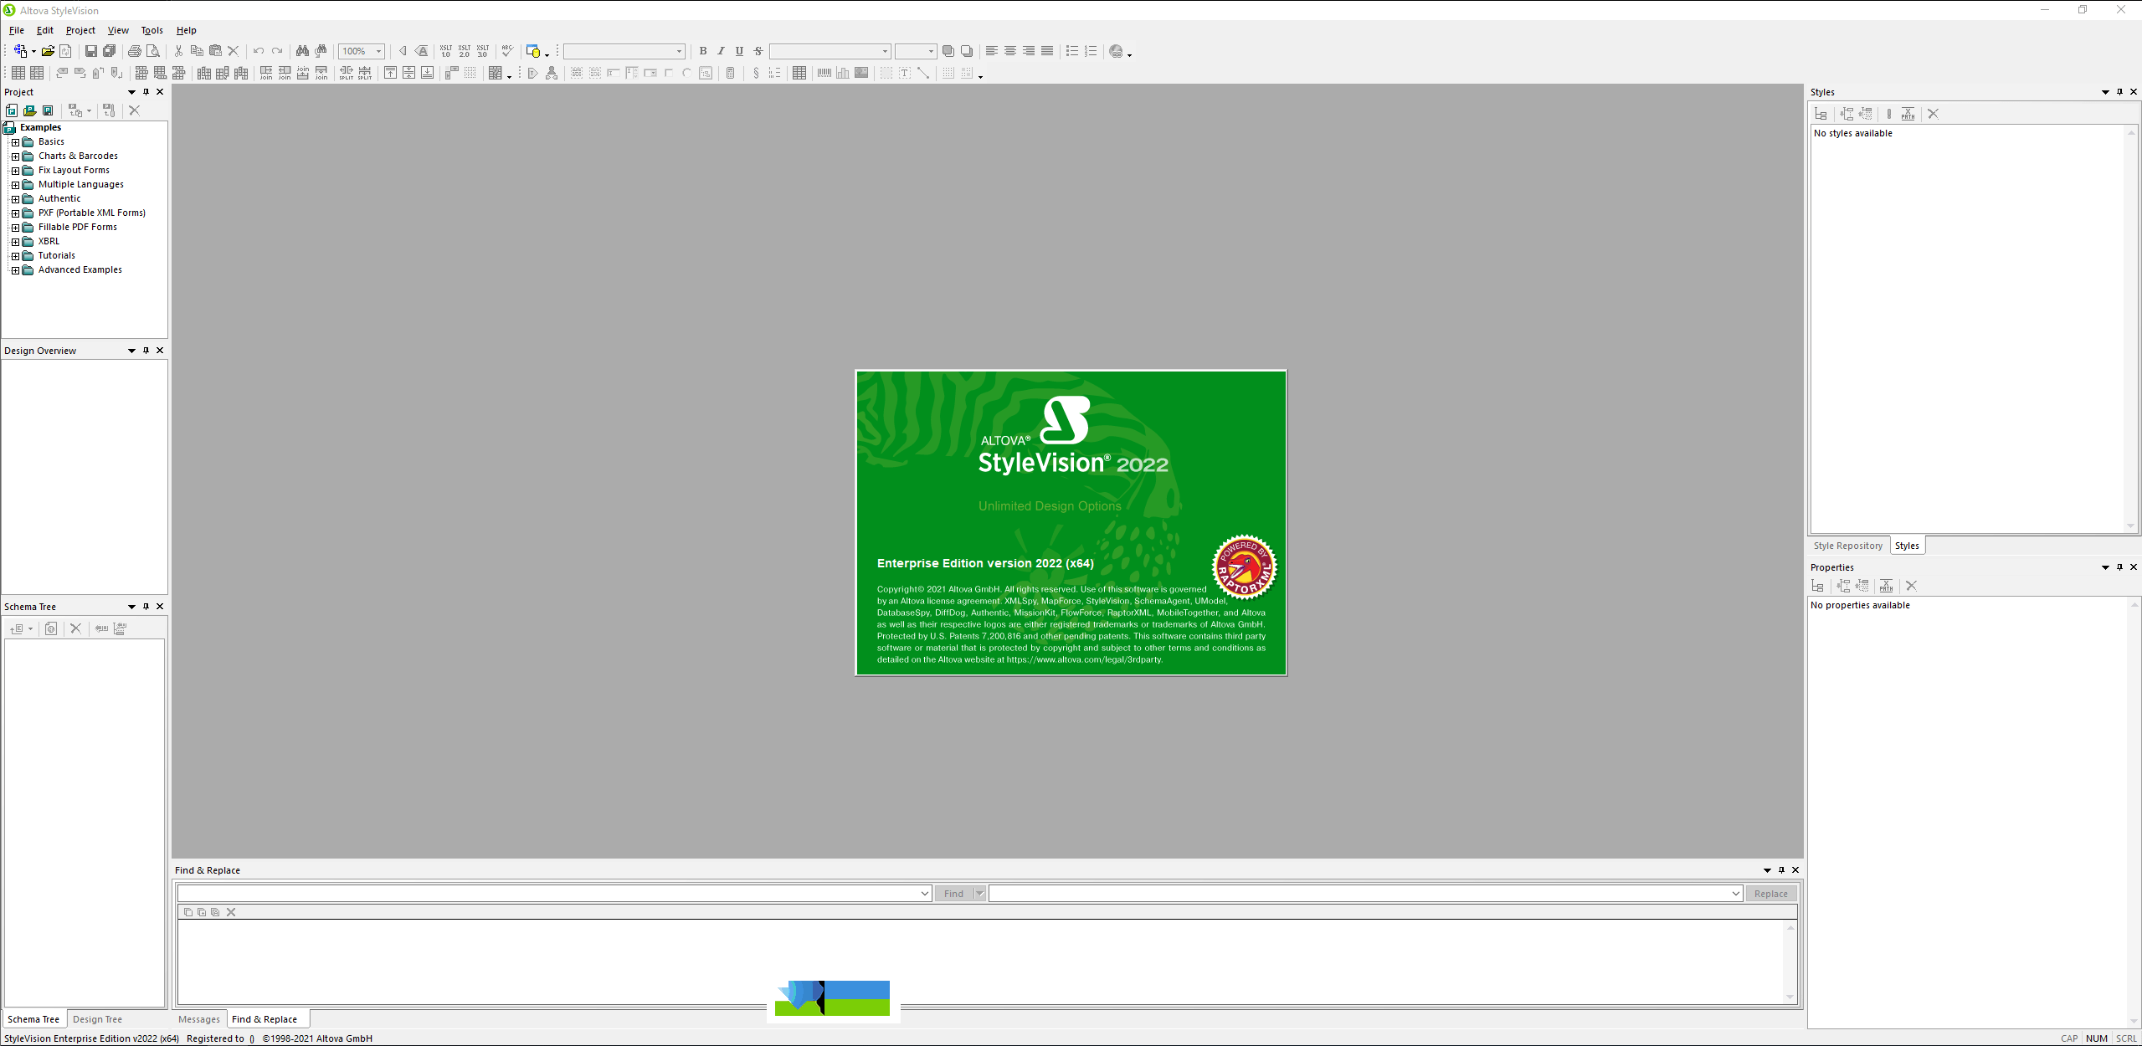
Task: Toggle Strikethrough formatting
Action: (x=758, y=51)
